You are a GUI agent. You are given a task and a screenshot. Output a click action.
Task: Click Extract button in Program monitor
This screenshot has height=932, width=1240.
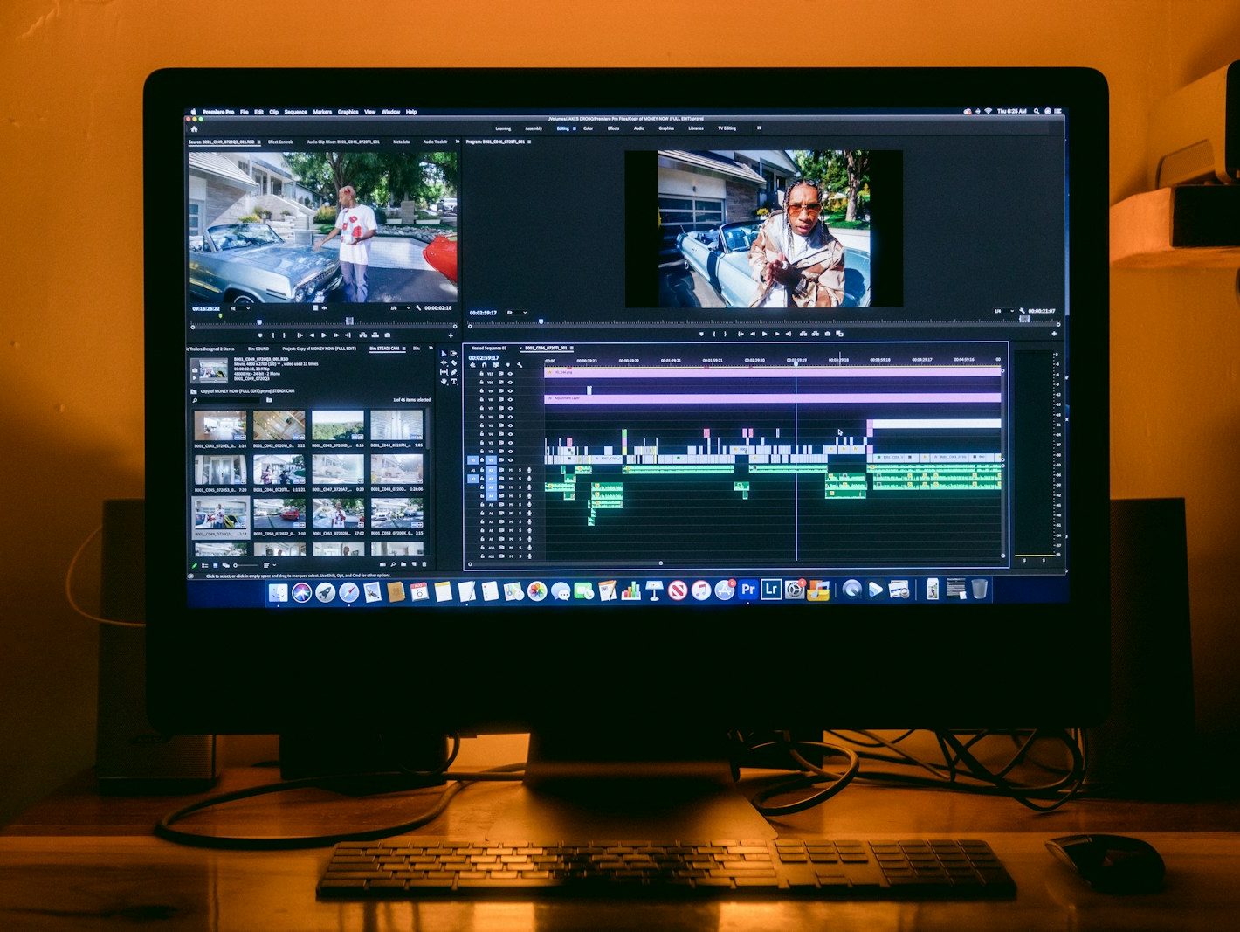pos(815,334)
